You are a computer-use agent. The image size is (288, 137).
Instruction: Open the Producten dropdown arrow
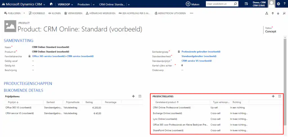coord(93,4)
